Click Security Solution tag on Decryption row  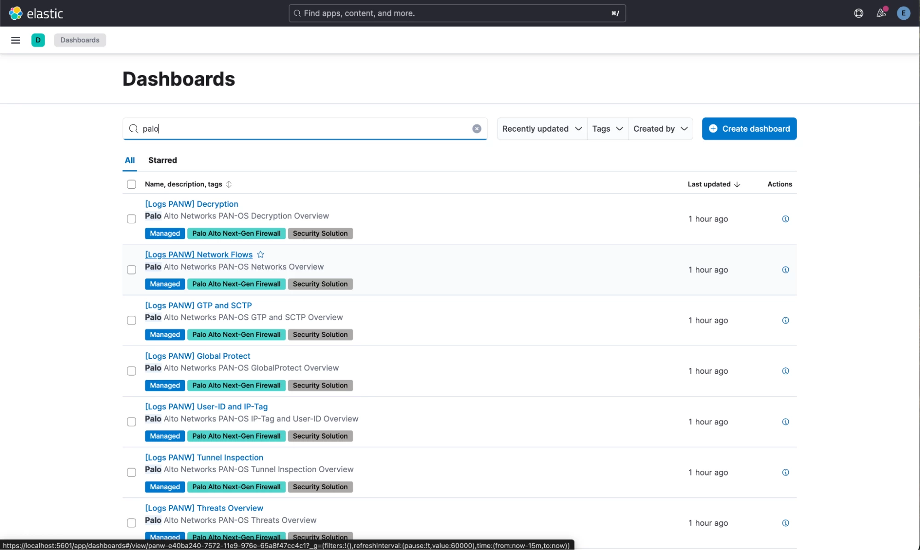[x=320, y=233]
